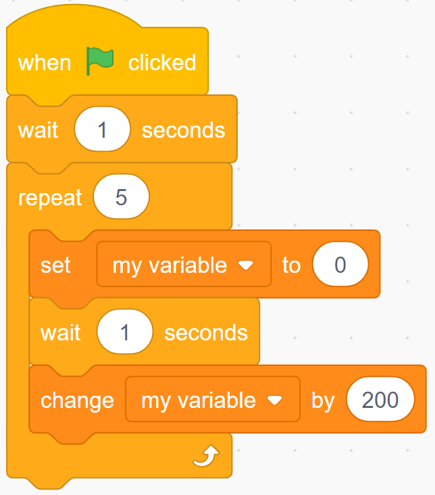The image size is (435, 495).
Task: Click the "change" label on the change block
Action: point(77,400)
